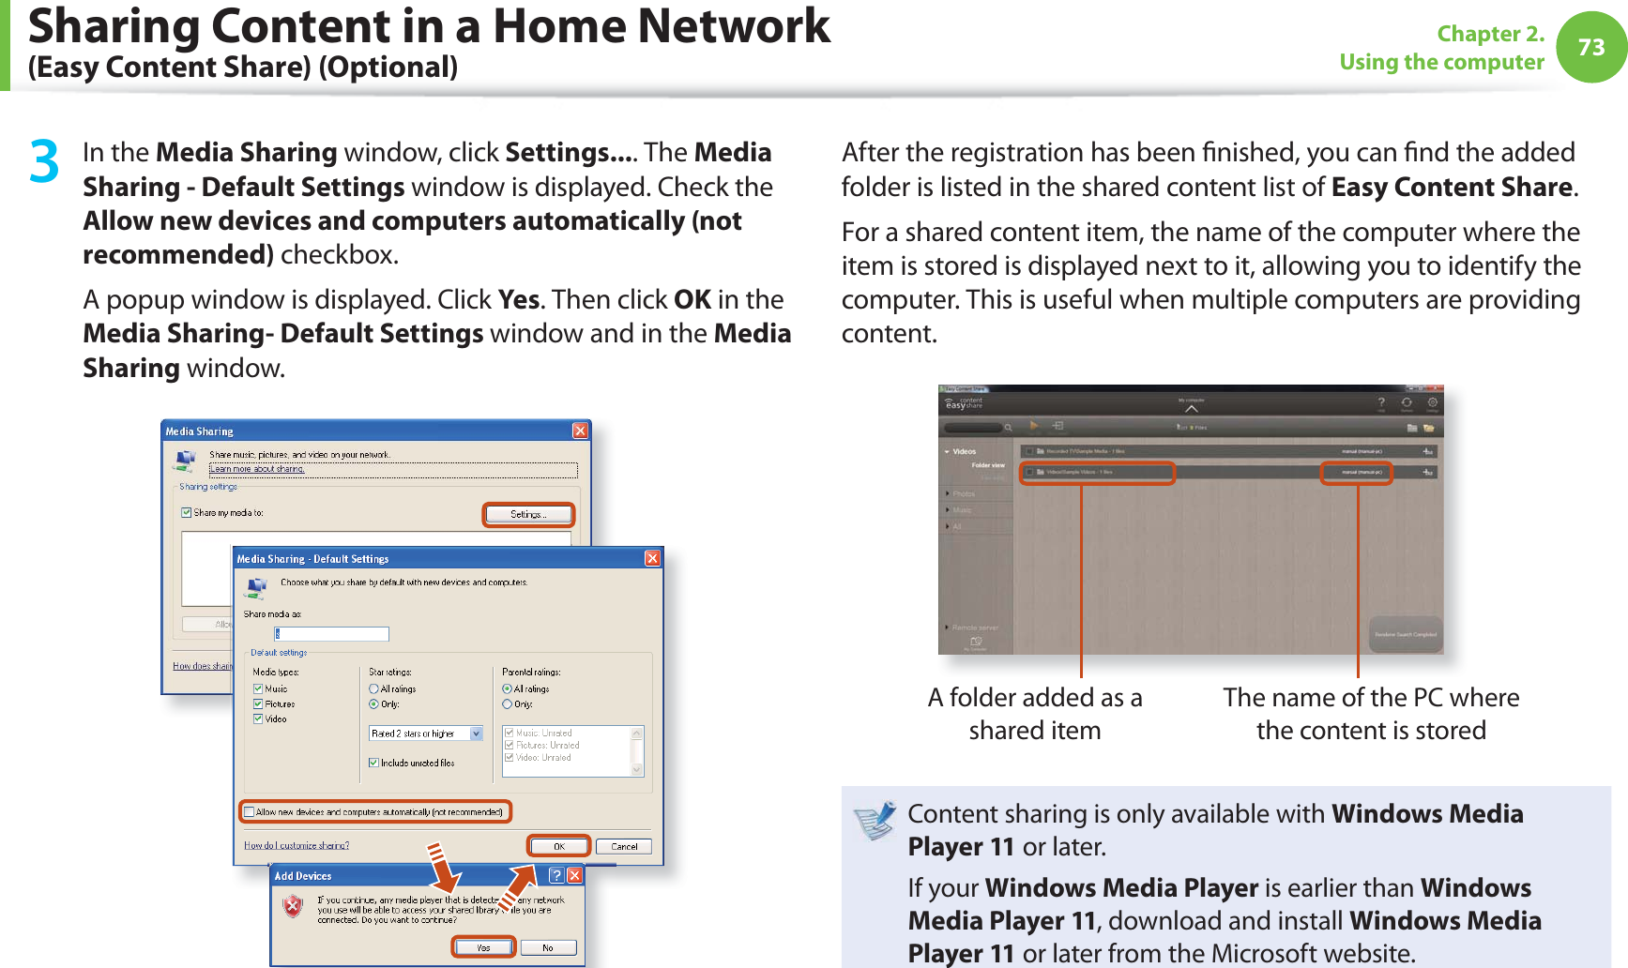Click the network computers icon in Media Sharing
Screen dimensions: 1628x968
184,461
